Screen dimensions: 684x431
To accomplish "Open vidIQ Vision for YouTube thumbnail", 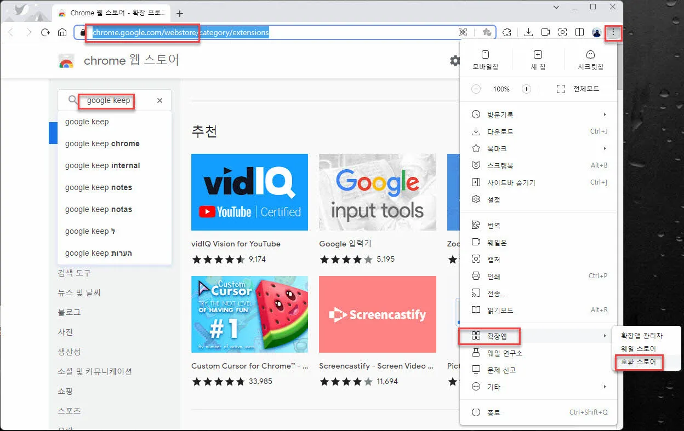I will pos(249,192).
